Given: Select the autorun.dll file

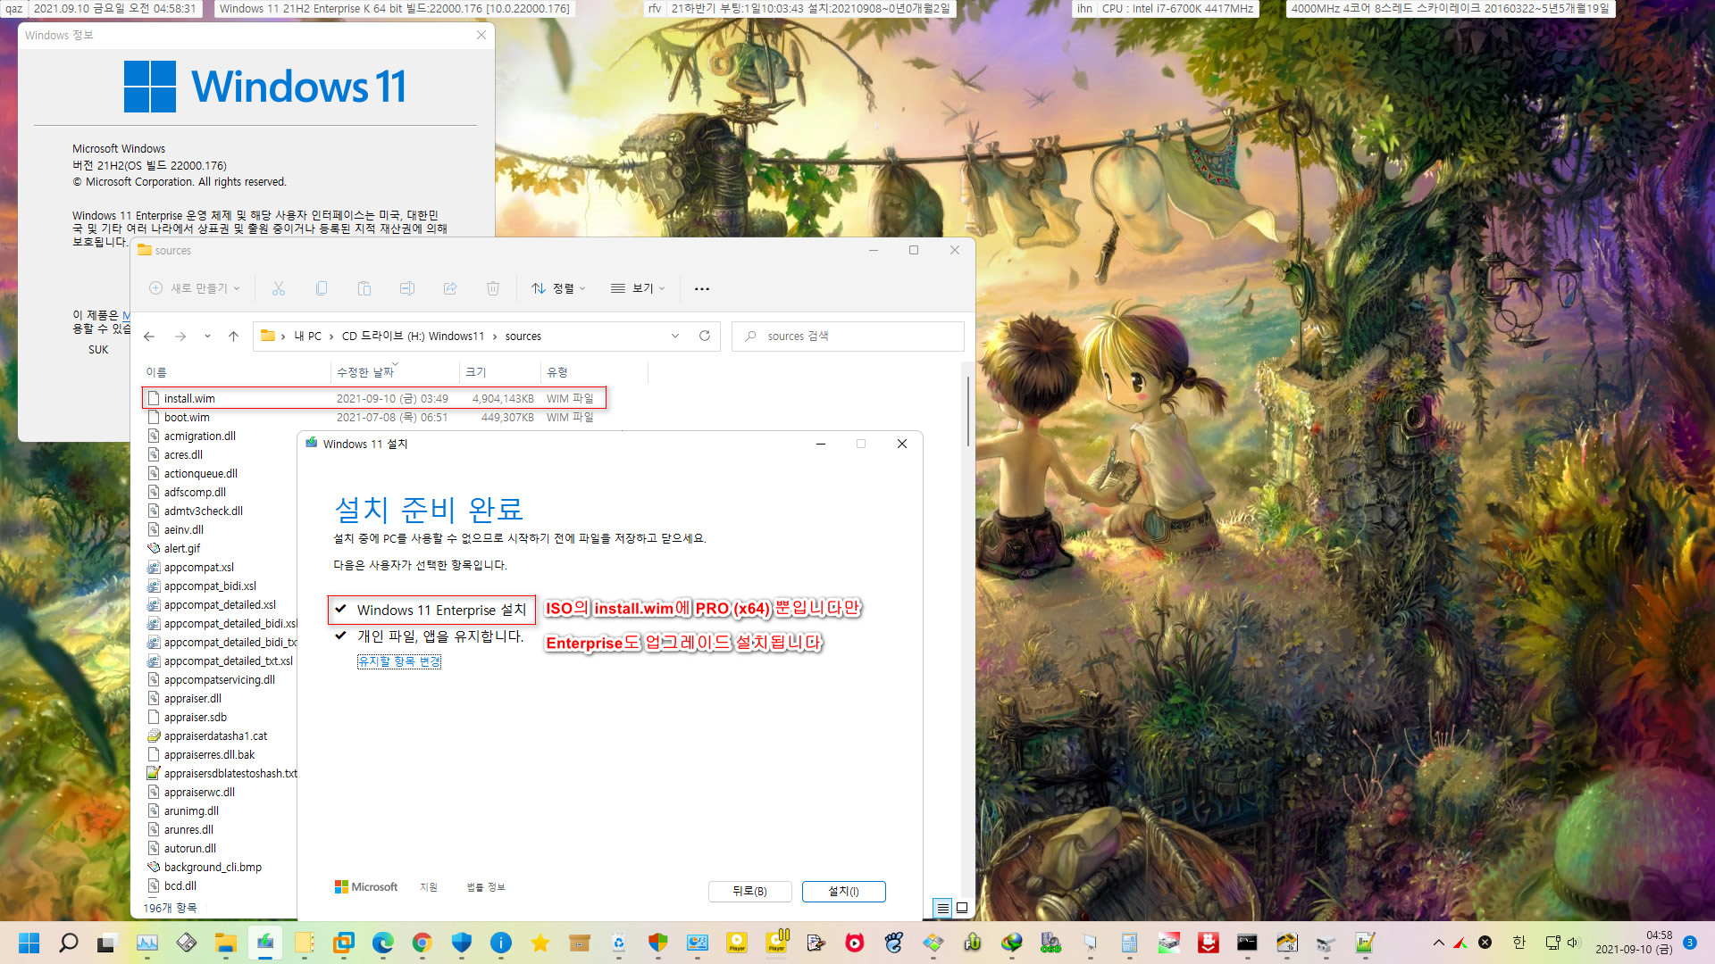Looking at the screenshot, I should pos(190,848).
